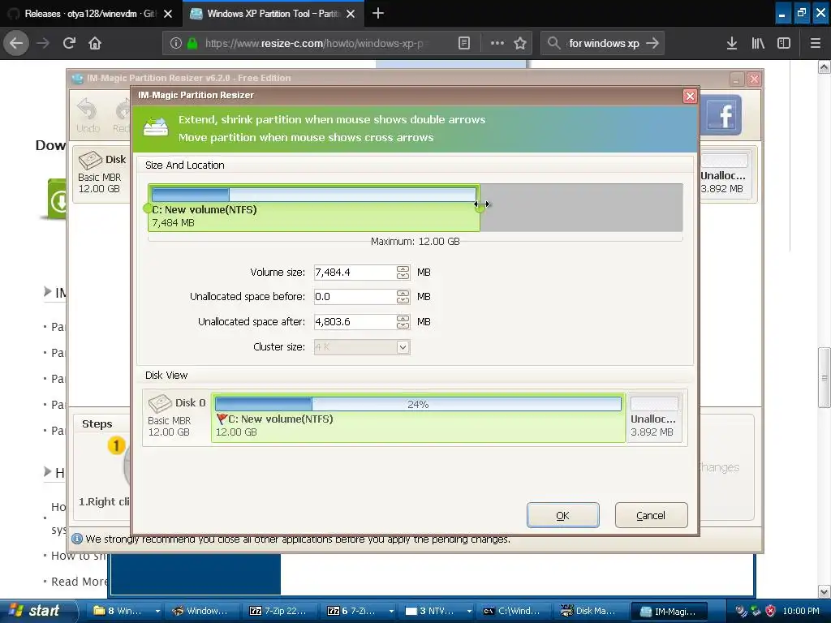The width and height of the screenshot is (831, 623).
Task: Open the browser hamburger menu
Action: coord(816,43)
